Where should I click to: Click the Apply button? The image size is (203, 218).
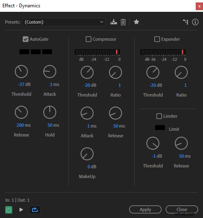[x=145, y=209]
